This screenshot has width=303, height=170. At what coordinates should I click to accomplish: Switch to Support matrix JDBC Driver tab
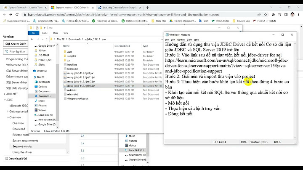[72, 8]
